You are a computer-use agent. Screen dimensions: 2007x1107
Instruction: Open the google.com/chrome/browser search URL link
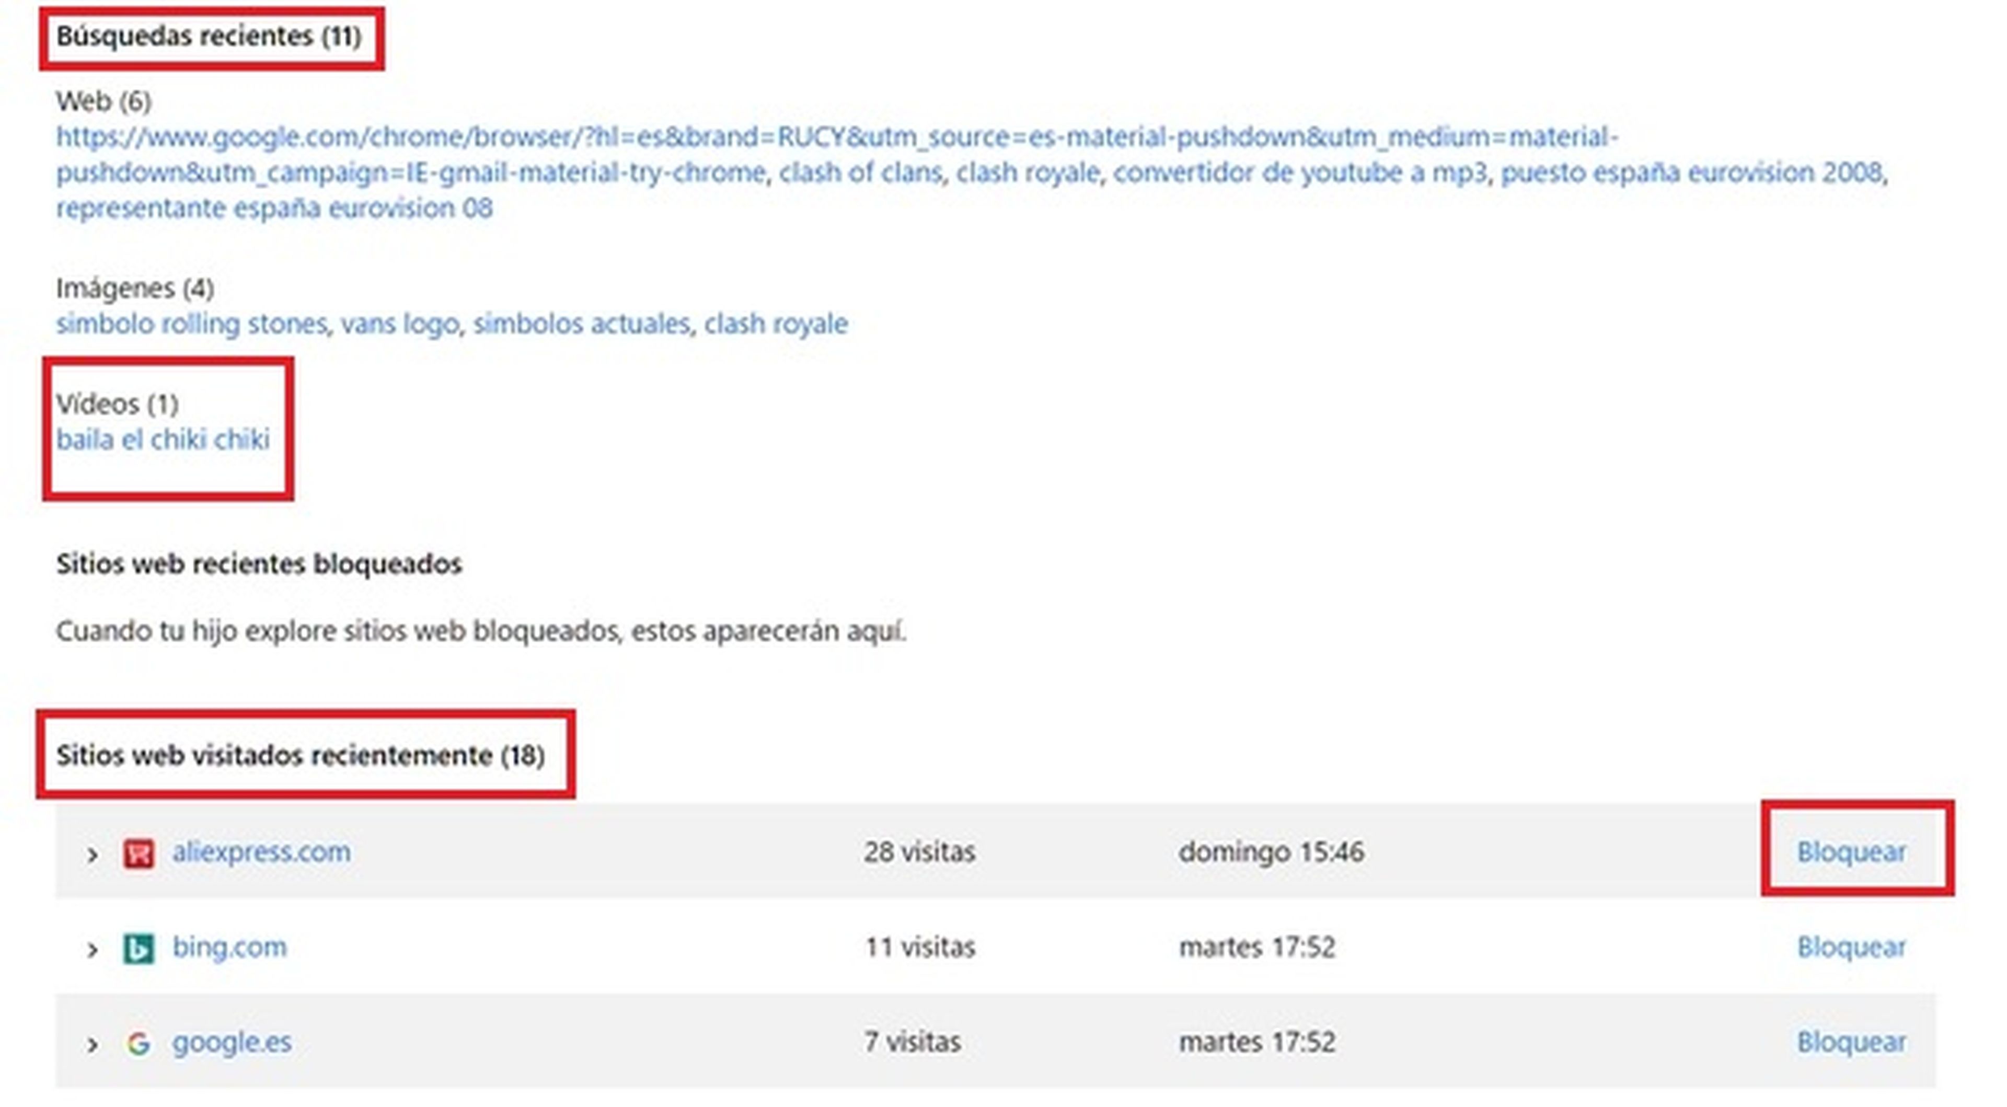tap(837, 154)
